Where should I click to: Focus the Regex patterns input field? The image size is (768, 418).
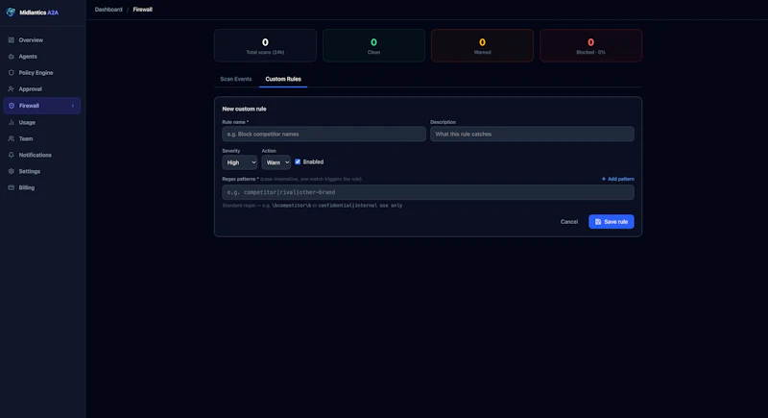(x=428, y=192)
